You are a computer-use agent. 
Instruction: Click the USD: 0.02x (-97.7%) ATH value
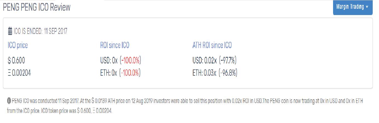coord(215,60)
